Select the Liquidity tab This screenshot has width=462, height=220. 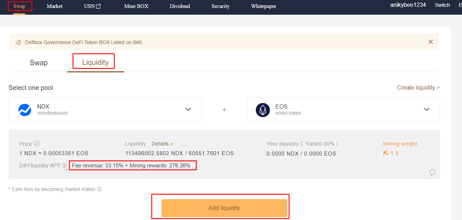[95, 62]
